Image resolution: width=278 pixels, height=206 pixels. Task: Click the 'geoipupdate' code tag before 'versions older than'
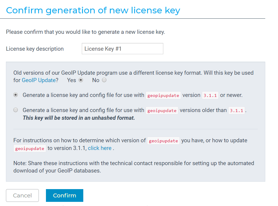162,111
